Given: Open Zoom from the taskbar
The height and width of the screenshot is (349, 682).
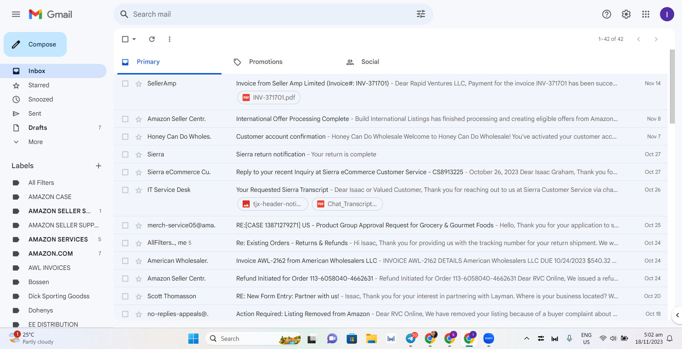Looking at the screenshot, I should tap(489, 339).
